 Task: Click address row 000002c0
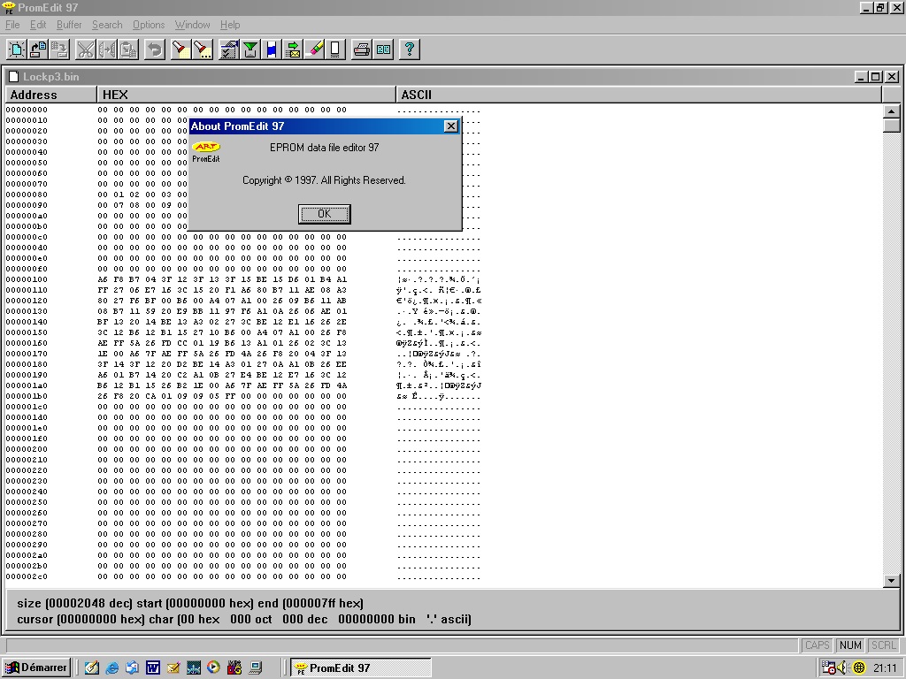pos(27,576)
